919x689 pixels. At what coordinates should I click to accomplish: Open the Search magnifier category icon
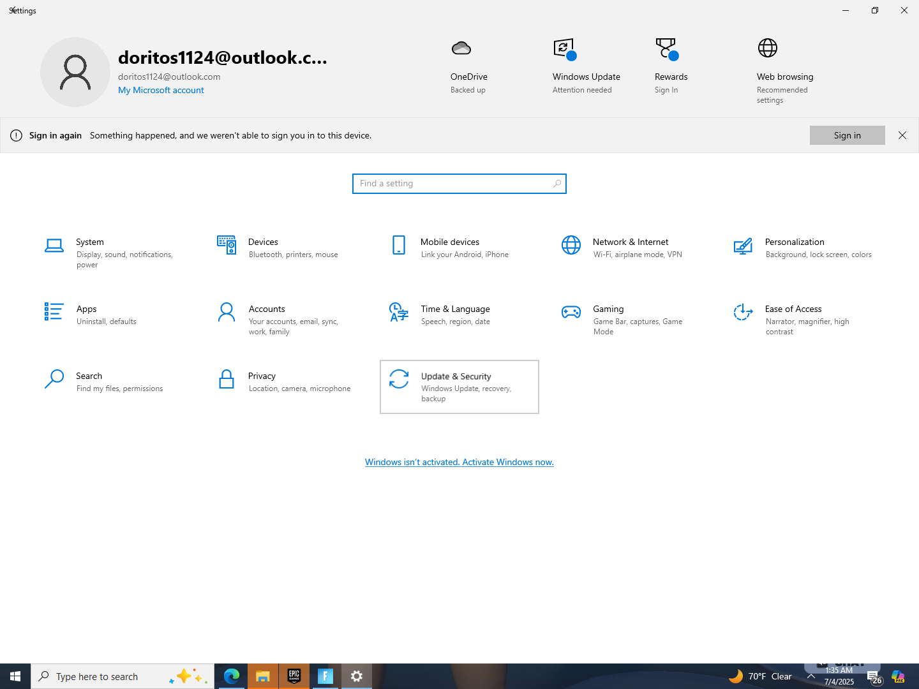point(54,379)
